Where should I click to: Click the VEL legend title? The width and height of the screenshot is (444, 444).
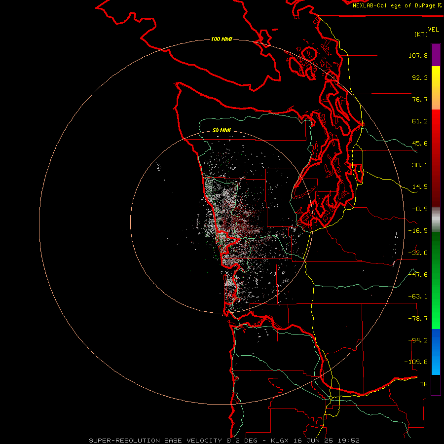[x=434, y=30]
